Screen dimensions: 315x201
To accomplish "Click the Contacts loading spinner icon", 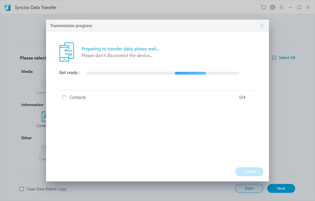I will [x=64, y=97].
